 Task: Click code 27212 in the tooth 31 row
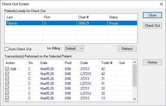click(85, 79)
